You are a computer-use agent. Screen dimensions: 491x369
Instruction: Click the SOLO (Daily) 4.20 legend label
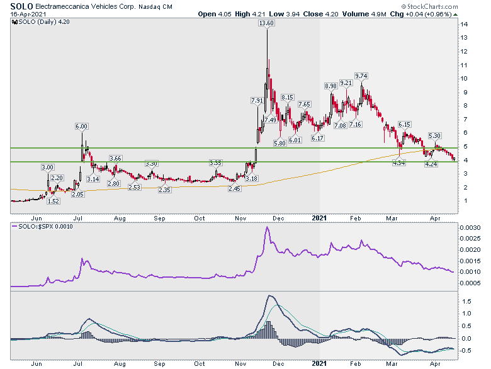click(x=44, y=22)
